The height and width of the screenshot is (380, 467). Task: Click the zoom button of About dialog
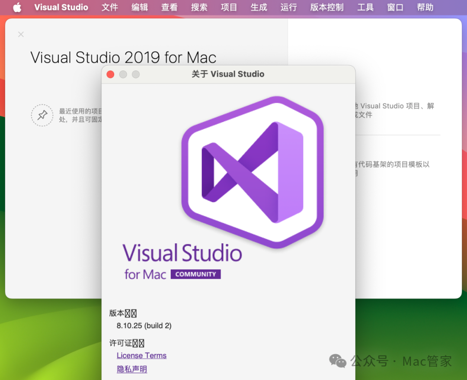pyautogui.click(x=136, y=74)
